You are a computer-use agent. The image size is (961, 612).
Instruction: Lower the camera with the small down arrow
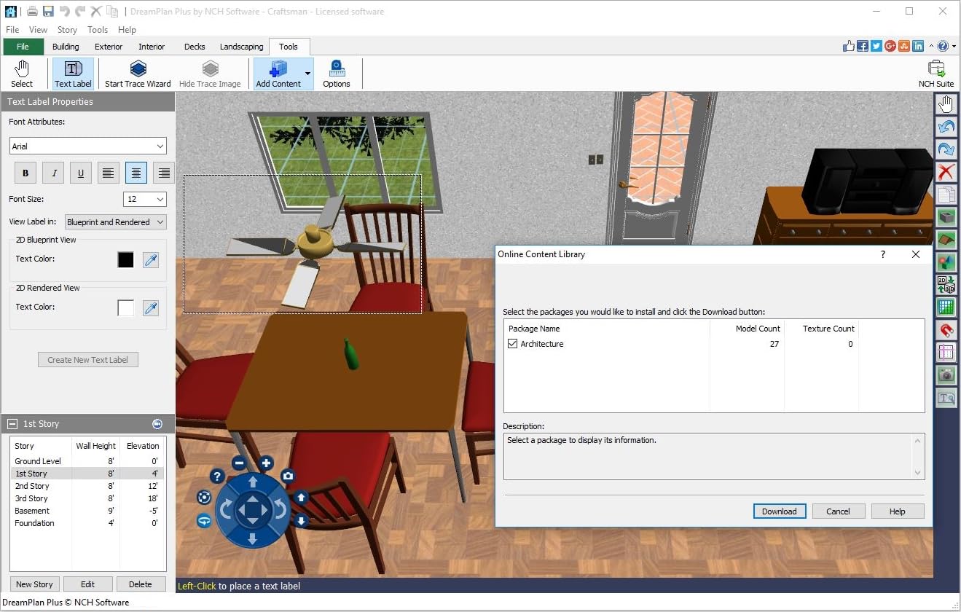click(301, 521)
